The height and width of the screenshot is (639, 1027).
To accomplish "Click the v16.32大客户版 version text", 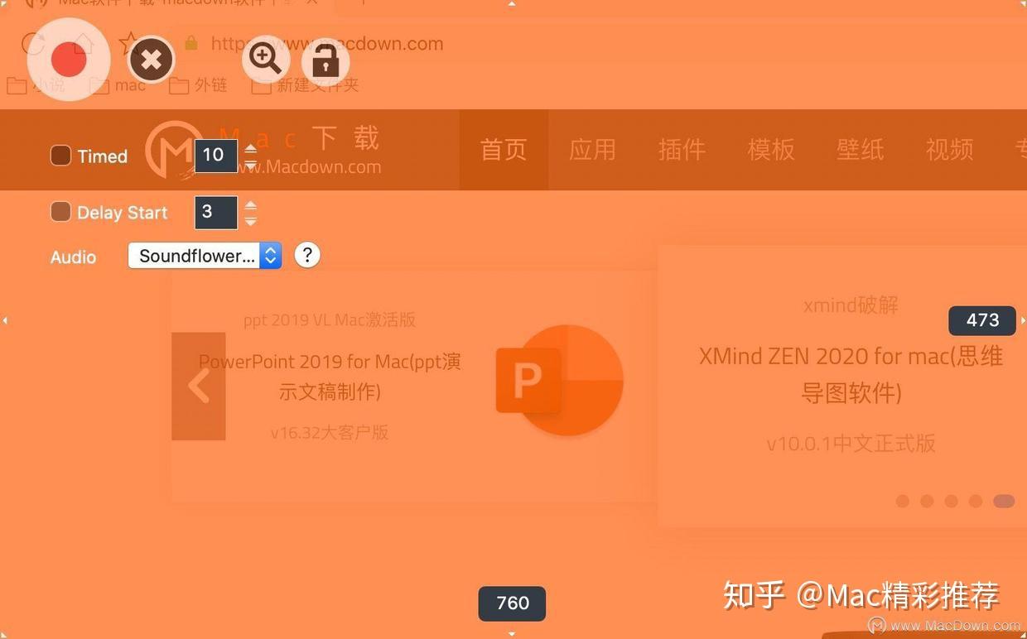I will coord(330,432).
